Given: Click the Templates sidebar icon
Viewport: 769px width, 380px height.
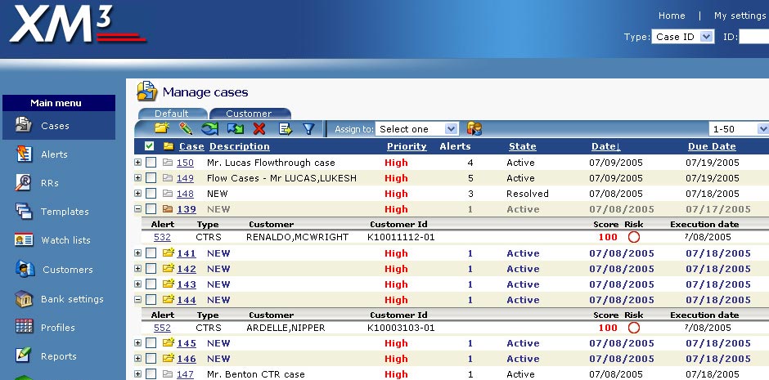Looking at the screenshot, I should [x=24, y=211].
